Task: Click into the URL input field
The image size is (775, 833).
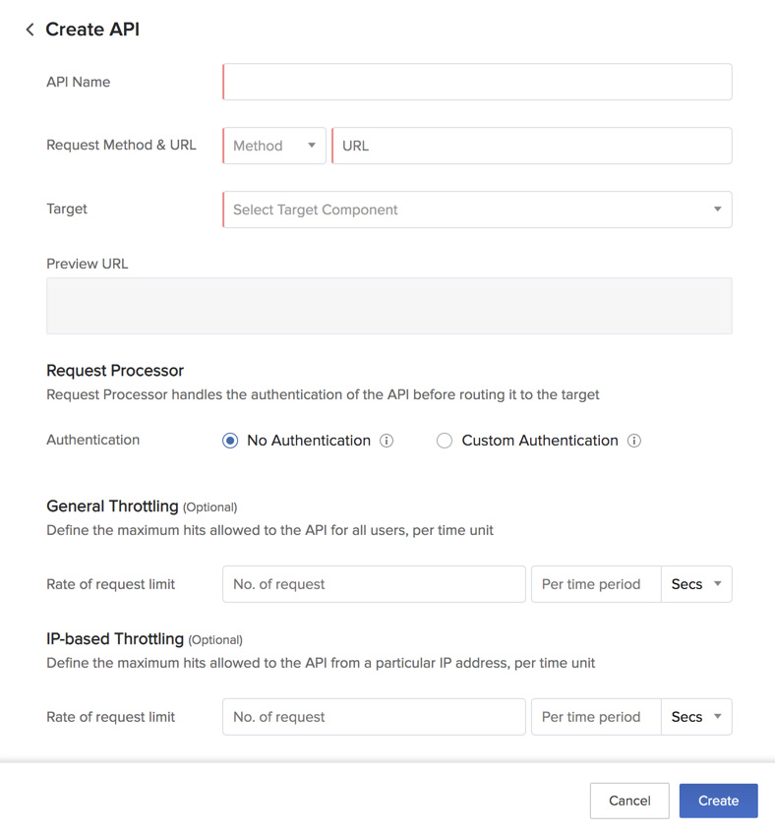Action: 532,146
